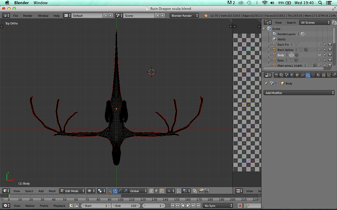This screenshot has width=337, height=210.
Task: Click the translate manipulator arrow icon
Action: [115, 191]
